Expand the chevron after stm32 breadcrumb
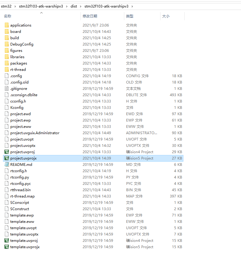241x253 pixels. coord(15,6)
